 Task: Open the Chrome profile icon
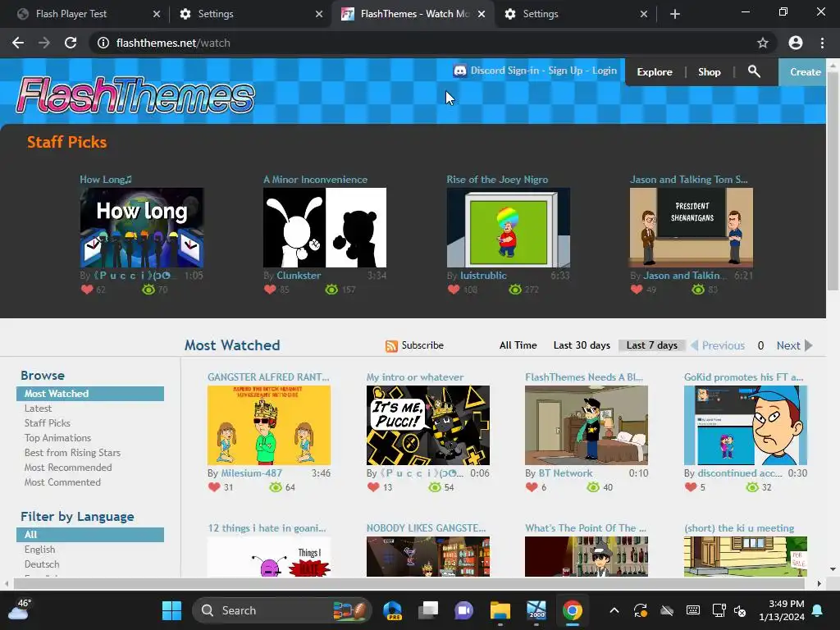(x=796, y=43)
